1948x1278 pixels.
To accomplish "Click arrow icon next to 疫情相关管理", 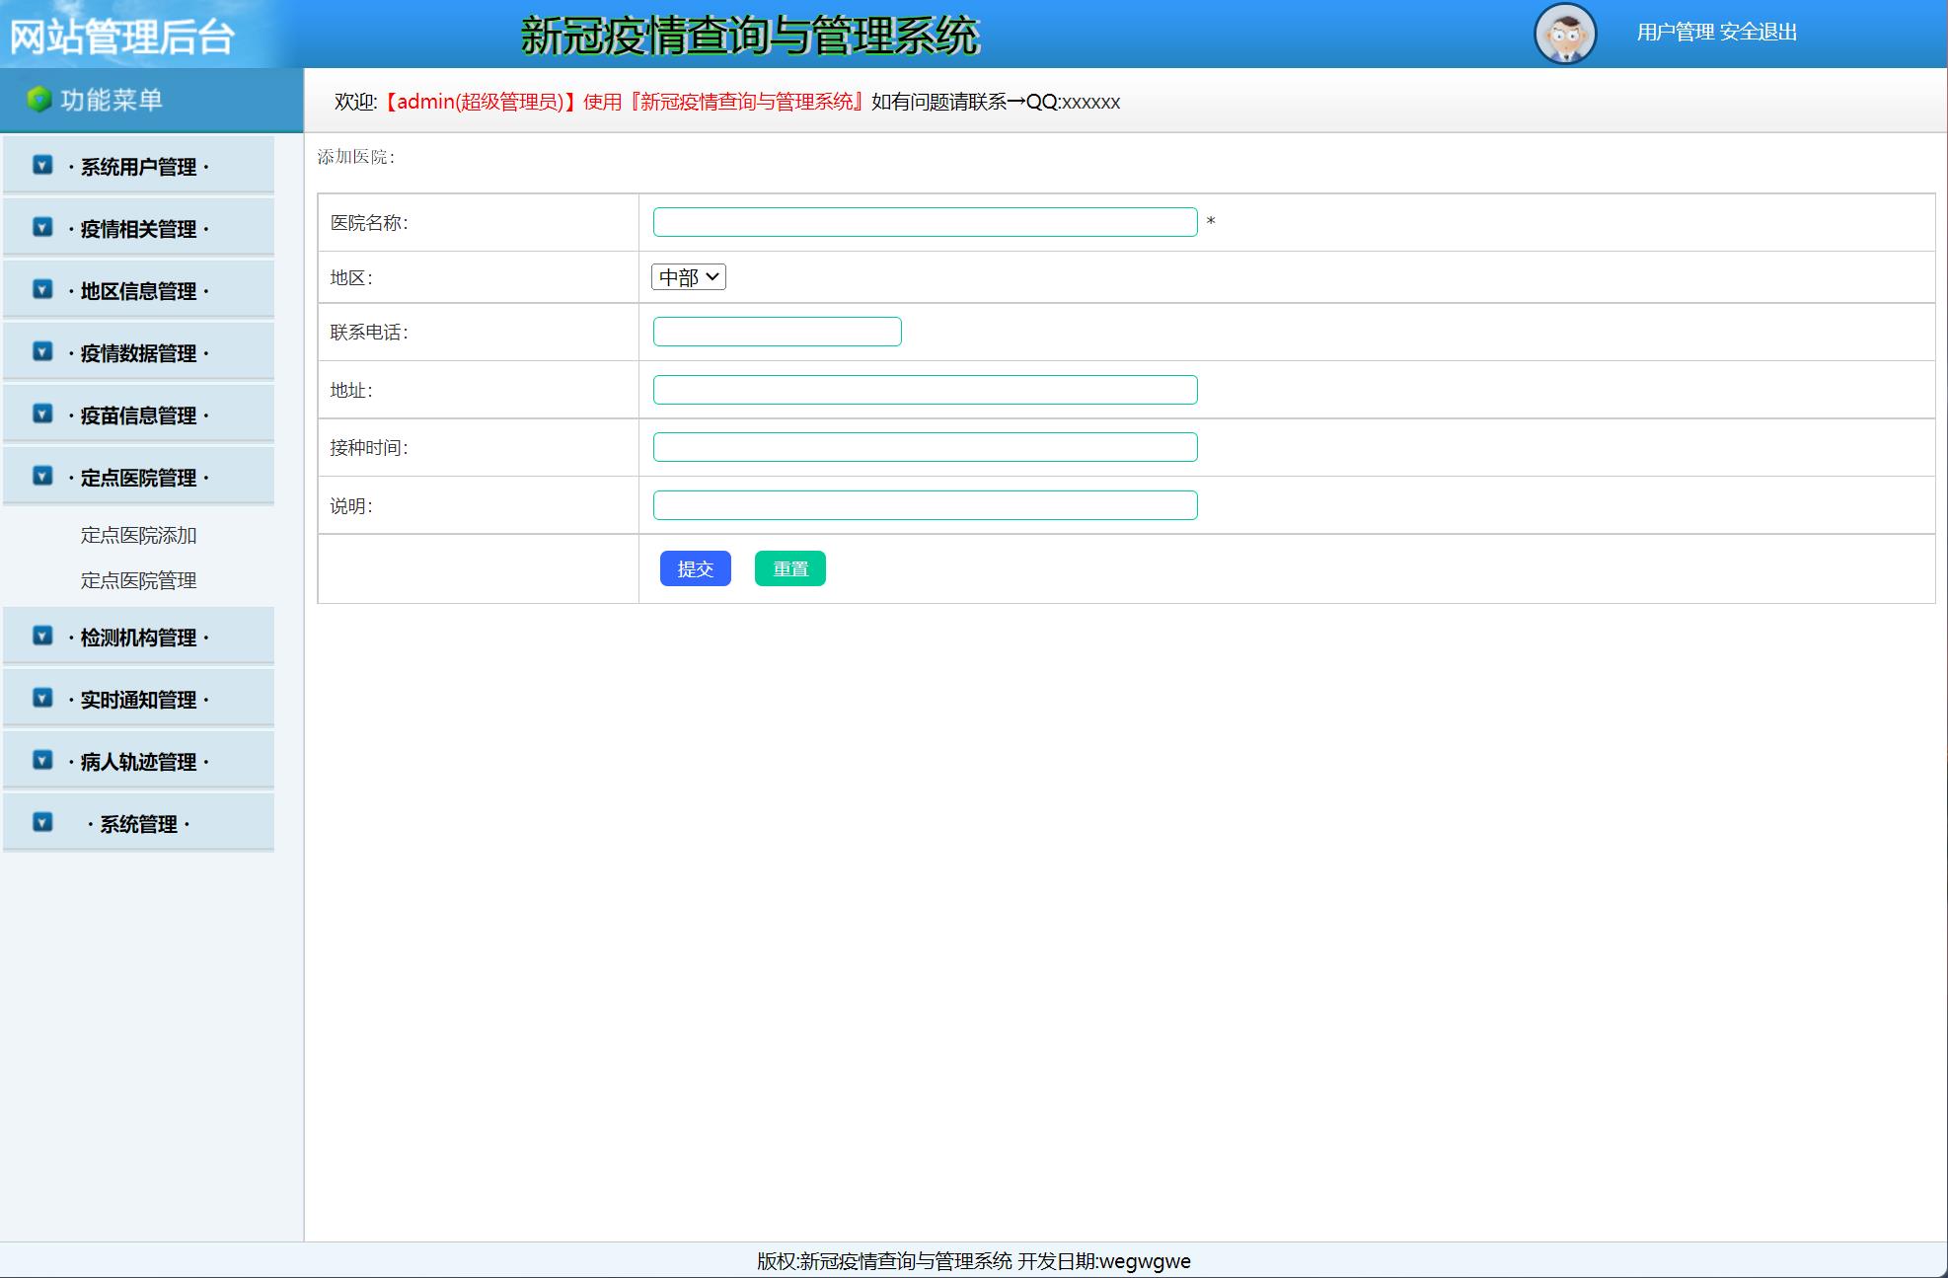I will pyautogui.click(x=42, y=227).
